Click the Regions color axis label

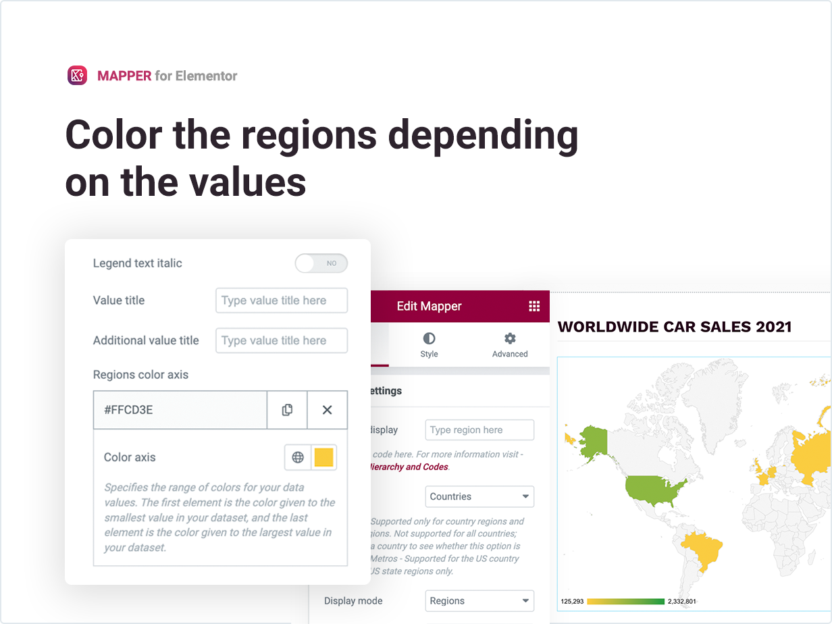[x=141, y=375]
